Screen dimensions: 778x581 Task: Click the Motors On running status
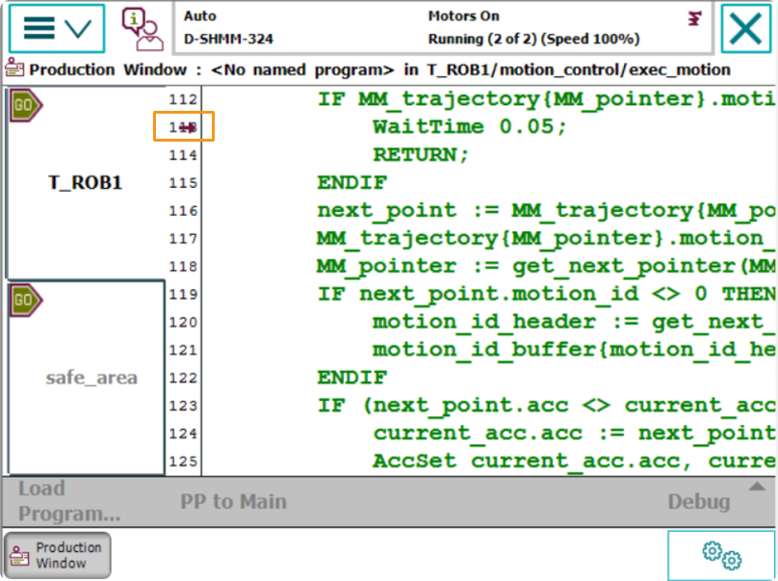(x=532, y=28)
